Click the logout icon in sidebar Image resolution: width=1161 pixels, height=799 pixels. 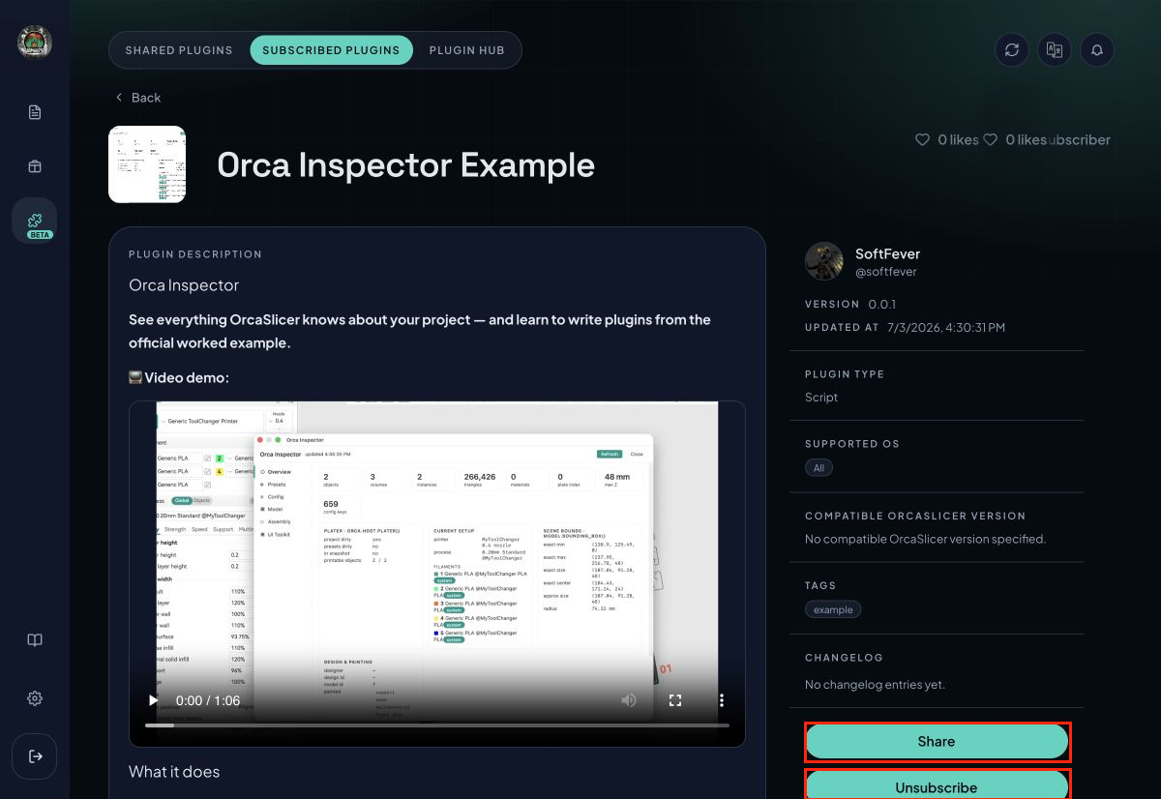(x=35, y=756)
